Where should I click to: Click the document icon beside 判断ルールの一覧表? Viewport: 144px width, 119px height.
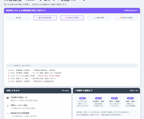(x=8, y=106)
